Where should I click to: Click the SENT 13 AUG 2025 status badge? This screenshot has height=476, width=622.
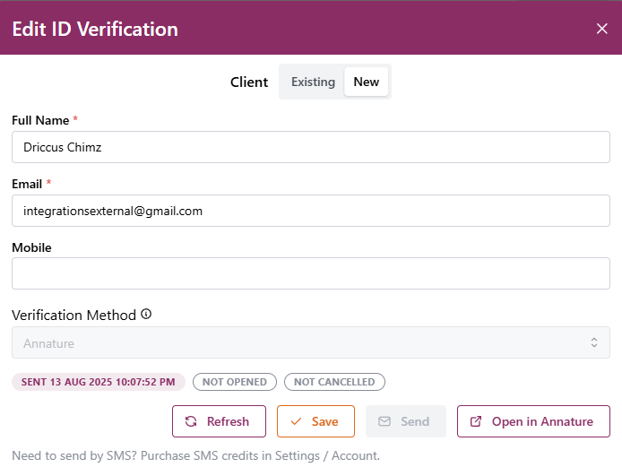pos(99,382)
